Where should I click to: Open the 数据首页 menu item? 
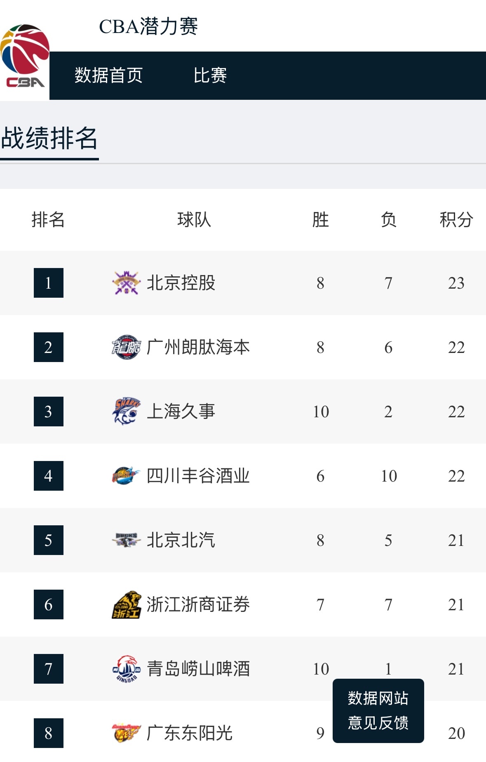108,75
